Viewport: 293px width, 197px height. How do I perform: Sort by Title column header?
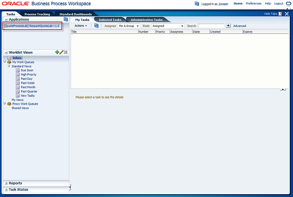click(x=104, y=32)
